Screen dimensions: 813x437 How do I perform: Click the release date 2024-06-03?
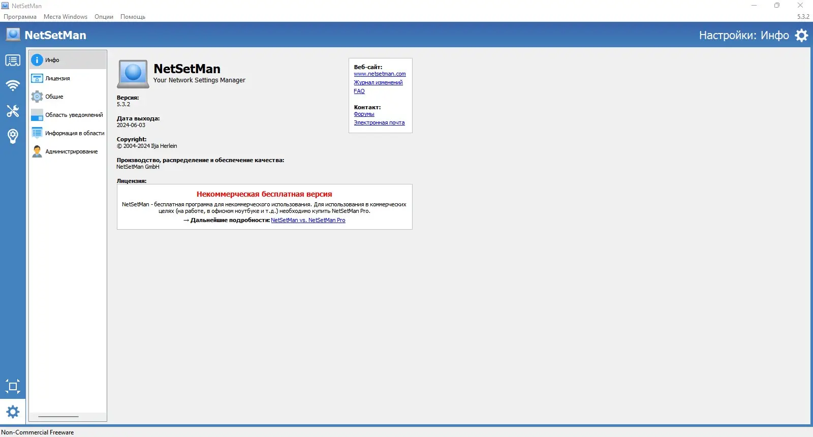point(131,125)
